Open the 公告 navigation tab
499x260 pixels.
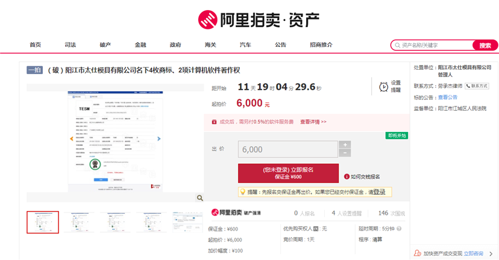280,45
